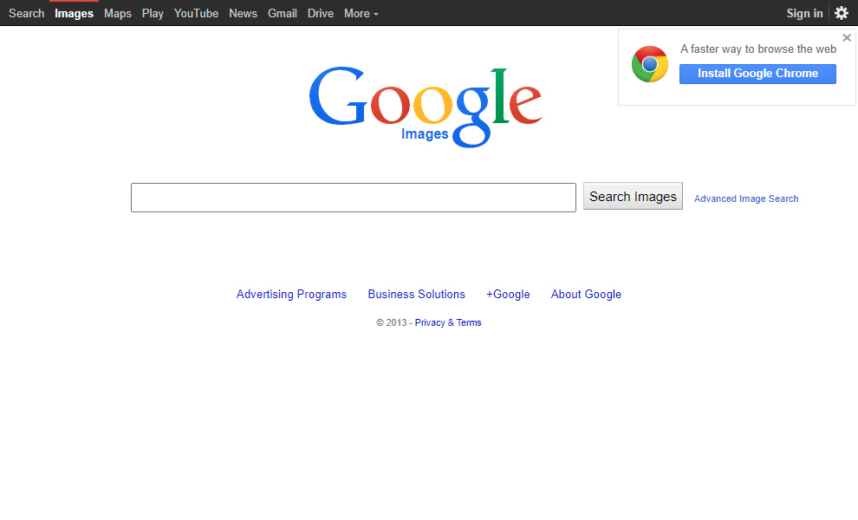858x520 pixels.
Task: Select Images in the top bar
Action: click(74, 14)
